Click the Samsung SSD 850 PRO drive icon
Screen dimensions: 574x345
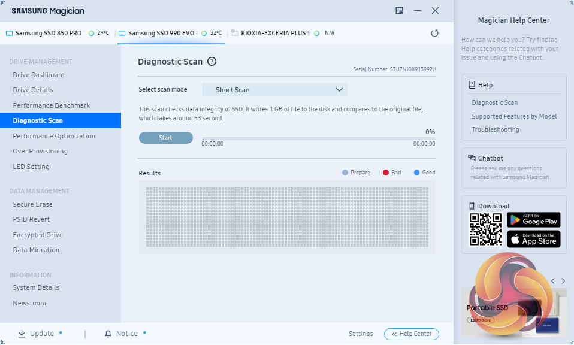[9, 34]
